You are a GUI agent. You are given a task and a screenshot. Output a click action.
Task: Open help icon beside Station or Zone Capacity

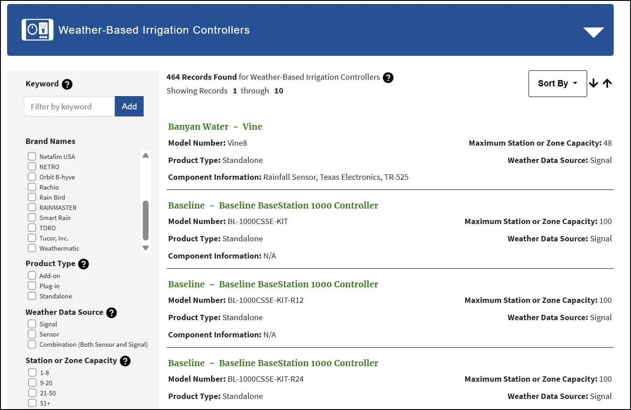125,361
